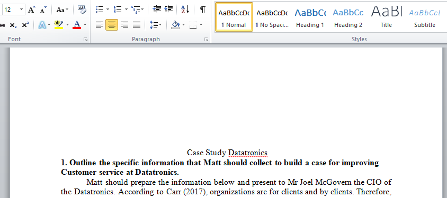The height and width of the screenshot is (198, 447).
Task: Click the Sort A to Z icon
Action: point(185,10)
